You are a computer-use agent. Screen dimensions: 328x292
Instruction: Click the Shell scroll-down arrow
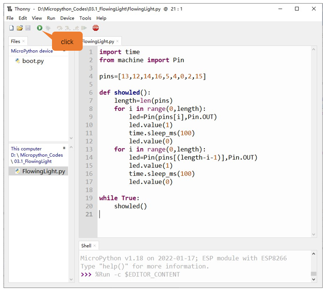coord(314,279)
